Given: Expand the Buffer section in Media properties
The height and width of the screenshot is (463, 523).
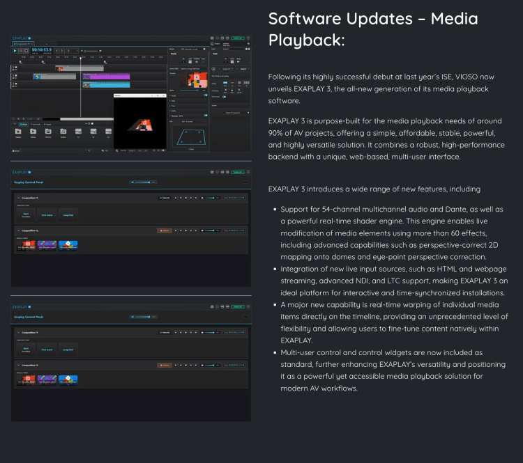Looking at the screenshot, I should click(174, 110).
